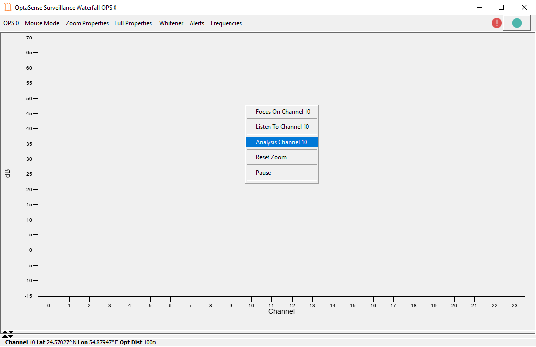The width and height of the screenshot is (536, 347).
Task: Click Reset Zoom in the context menu
Action: pyautogui.click(x=271, y=157)
